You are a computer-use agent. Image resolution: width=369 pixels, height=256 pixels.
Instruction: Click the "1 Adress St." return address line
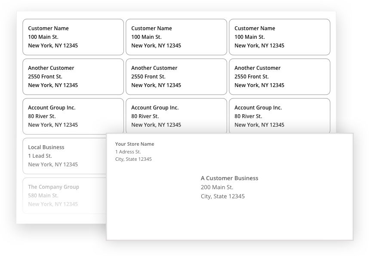point(128,152)
